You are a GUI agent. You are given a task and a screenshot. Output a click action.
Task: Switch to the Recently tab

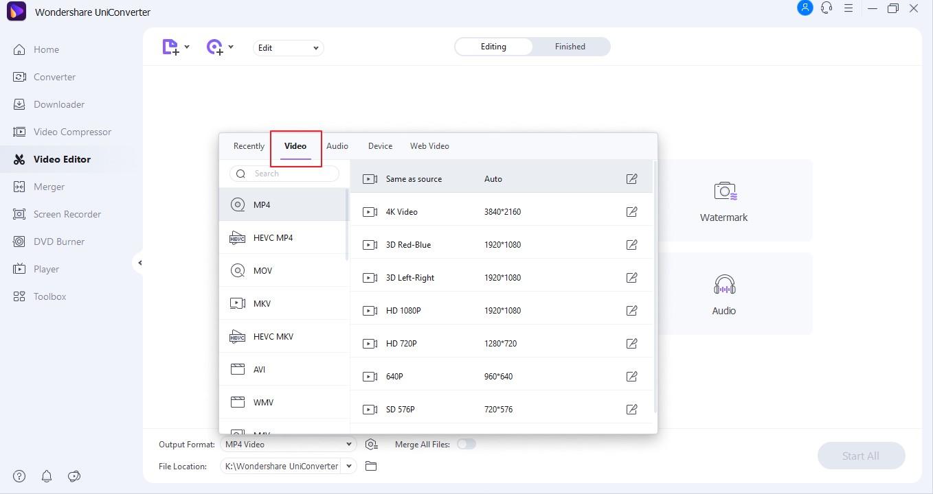pos(249,146)
